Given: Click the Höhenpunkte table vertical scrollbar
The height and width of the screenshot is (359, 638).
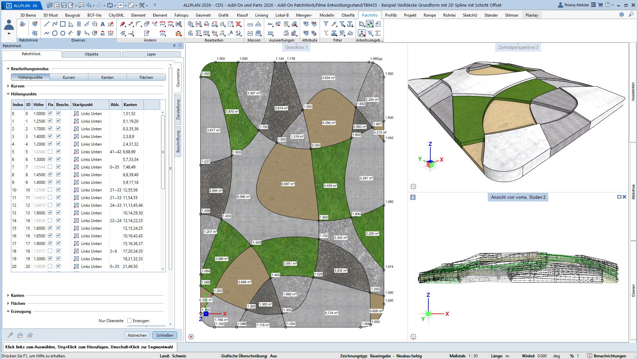Looking at the screenshot, I should [163, 152].
